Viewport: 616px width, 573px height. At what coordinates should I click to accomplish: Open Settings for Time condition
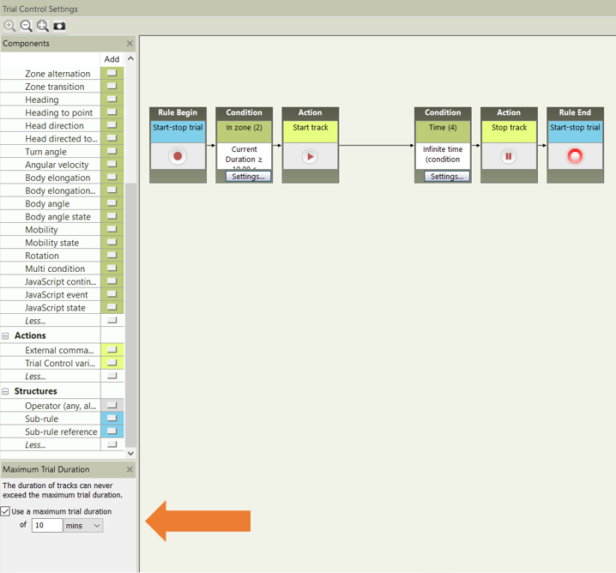click(447, 177)
